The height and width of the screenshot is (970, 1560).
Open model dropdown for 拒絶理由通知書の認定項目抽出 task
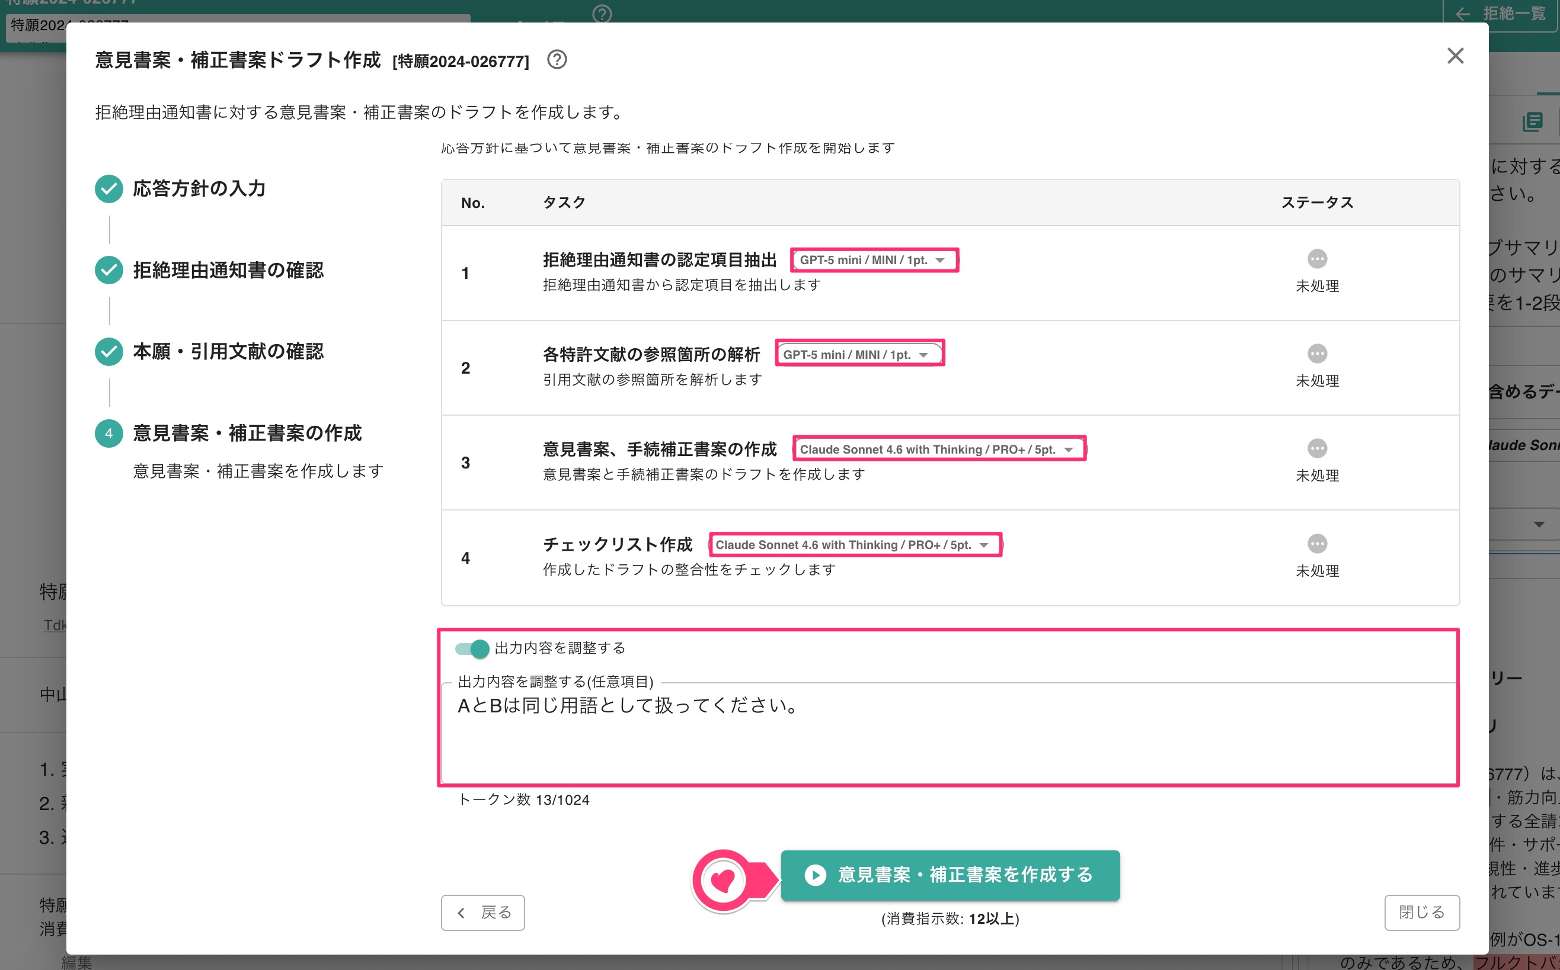pos(874,260)
